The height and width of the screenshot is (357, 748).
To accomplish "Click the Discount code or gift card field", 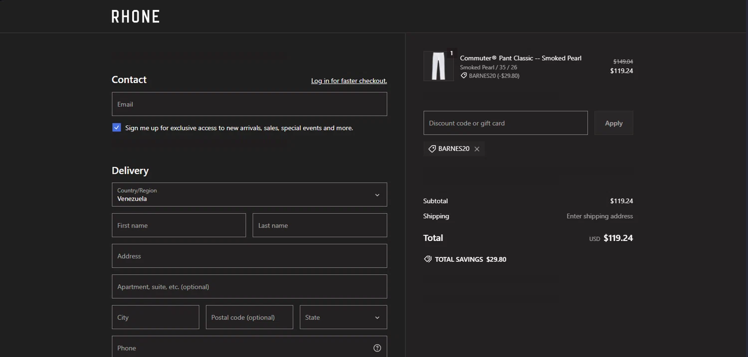I will 505,123.
